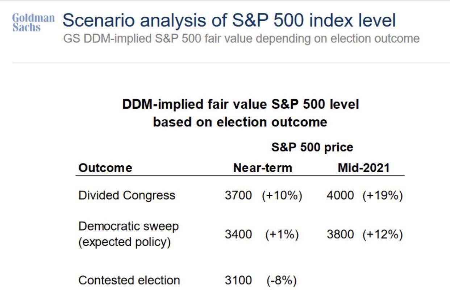Image resolution: width=450 pixels, height=294 pixels.
Task: Select the Outcome column header
Action: (x=105, y=168)
